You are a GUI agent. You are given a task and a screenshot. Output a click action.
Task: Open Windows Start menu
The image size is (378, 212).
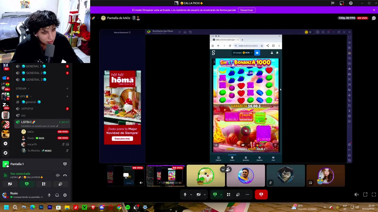tap(6, 208)
